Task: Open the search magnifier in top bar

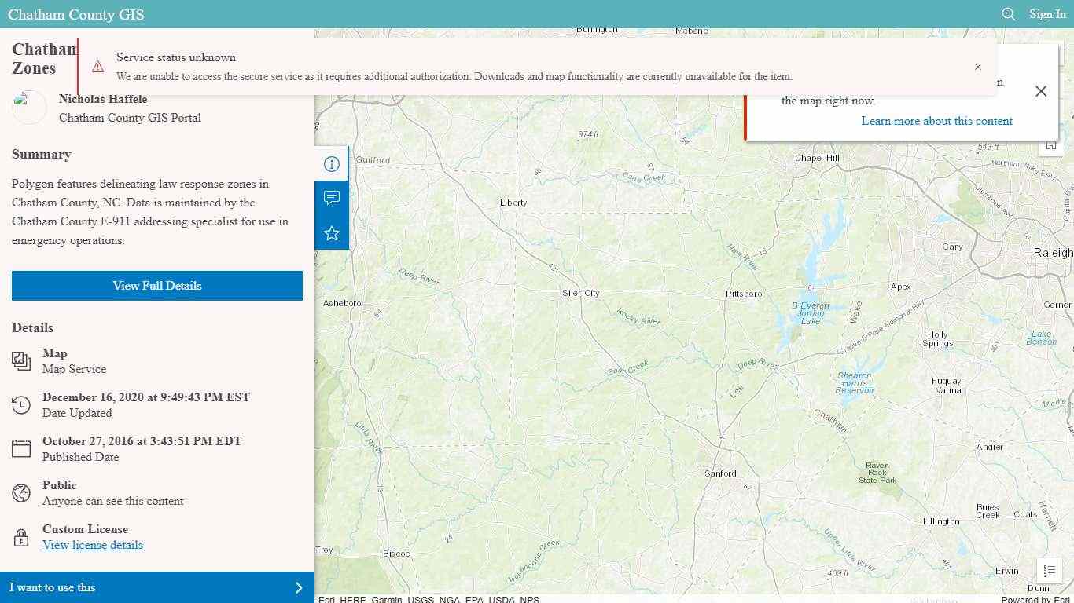Action: point(1008,14)
